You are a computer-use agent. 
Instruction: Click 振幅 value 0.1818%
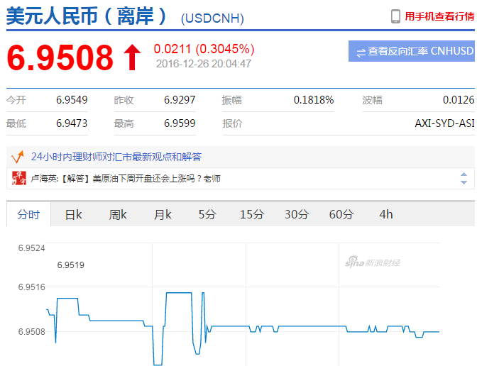pyautogui.click(x=314, y=100)
